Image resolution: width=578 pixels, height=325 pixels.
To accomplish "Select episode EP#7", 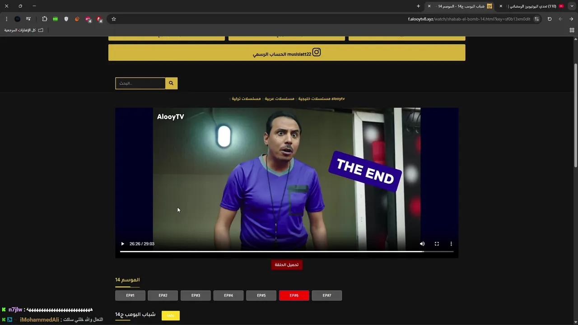I will 327,296.
